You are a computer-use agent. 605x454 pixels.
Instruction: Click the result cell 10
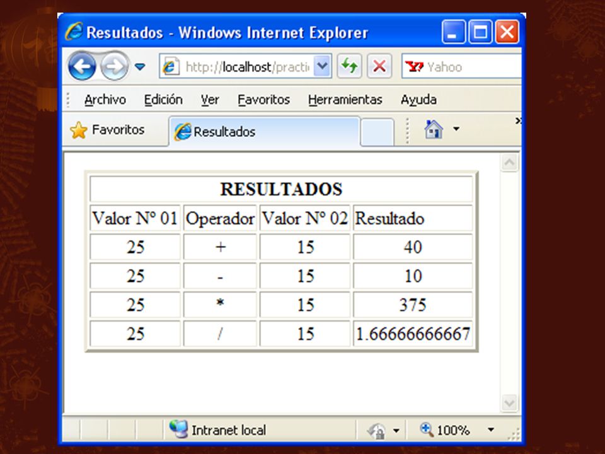(x=413, y=276)
